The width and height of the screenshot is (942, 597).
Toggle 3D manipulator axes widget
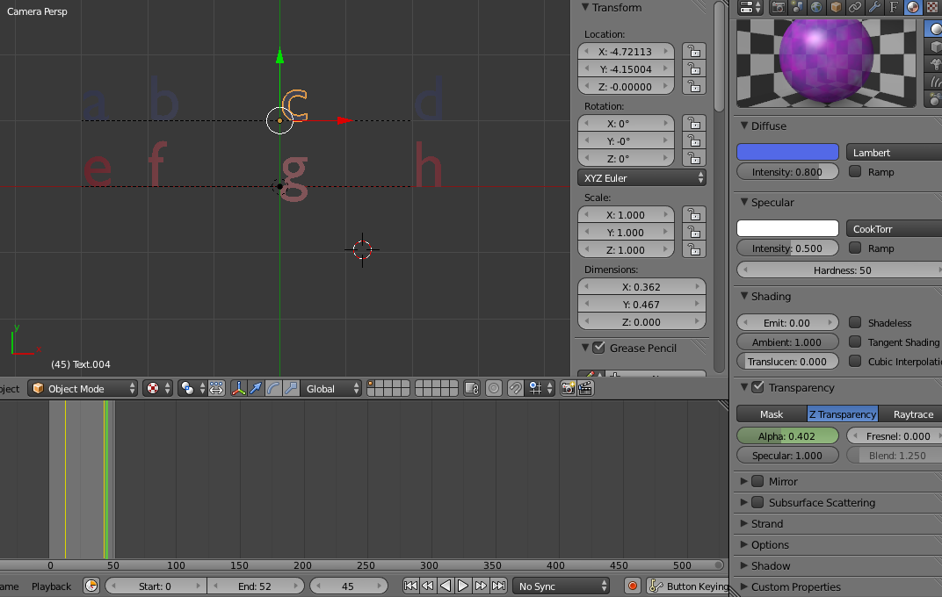pos(238,389)
